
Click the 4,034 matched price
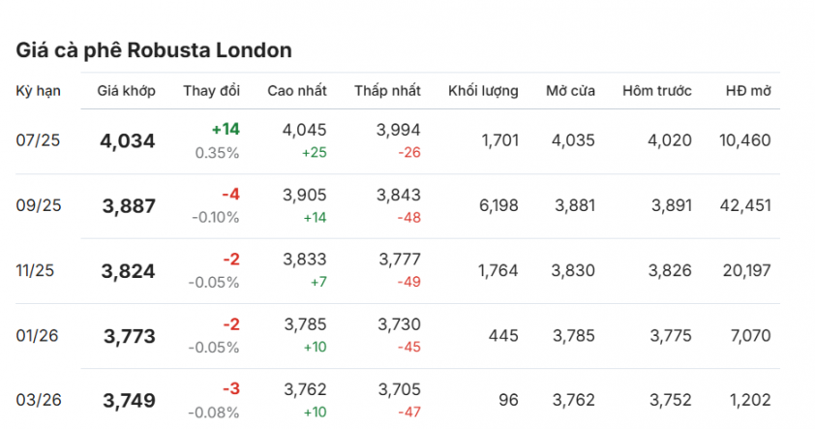[x=128, y=141]
